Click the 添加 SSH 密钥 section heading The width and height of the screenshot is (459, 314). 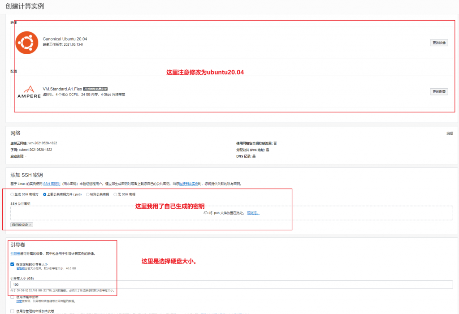click(26, 175)
